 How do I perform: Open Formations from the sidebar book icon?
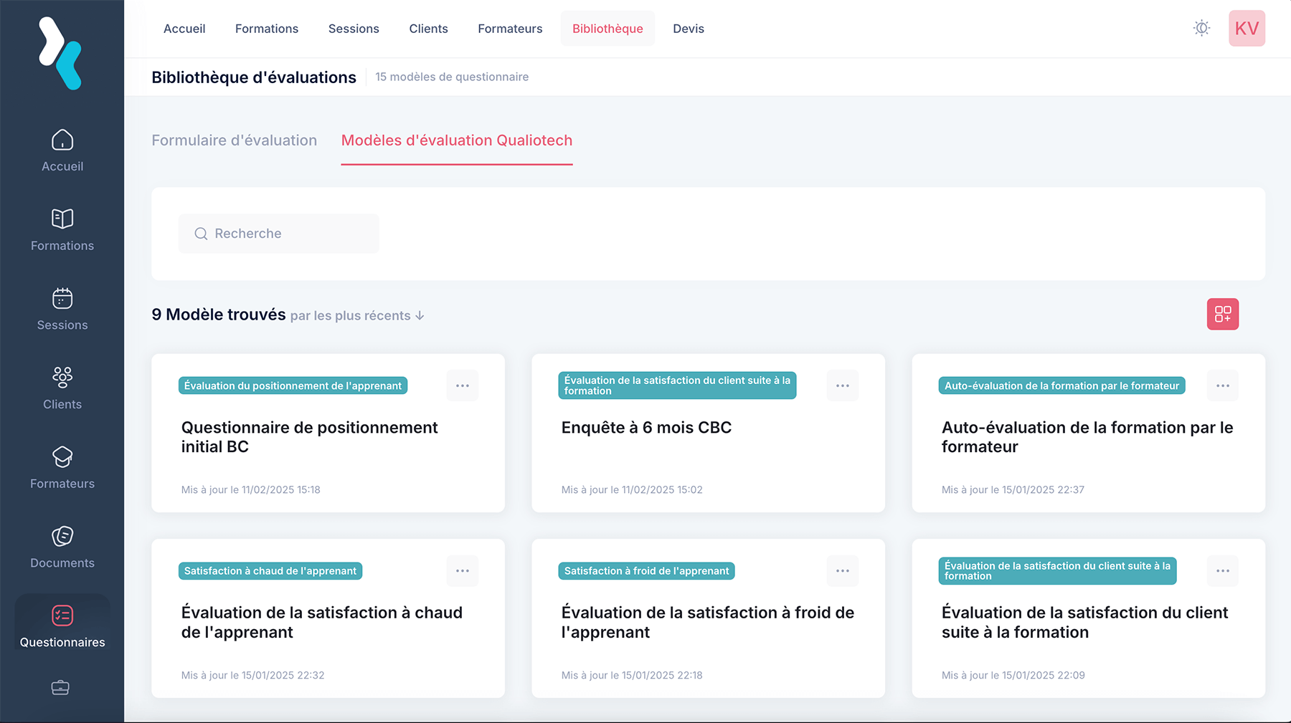click(x=62, y=219)
